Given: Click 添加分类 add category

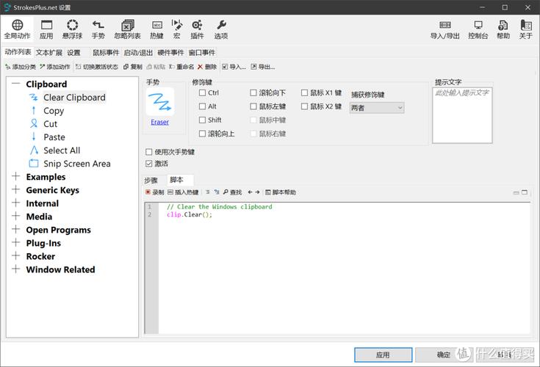Looking at the screenshot, I should point(21,67).
